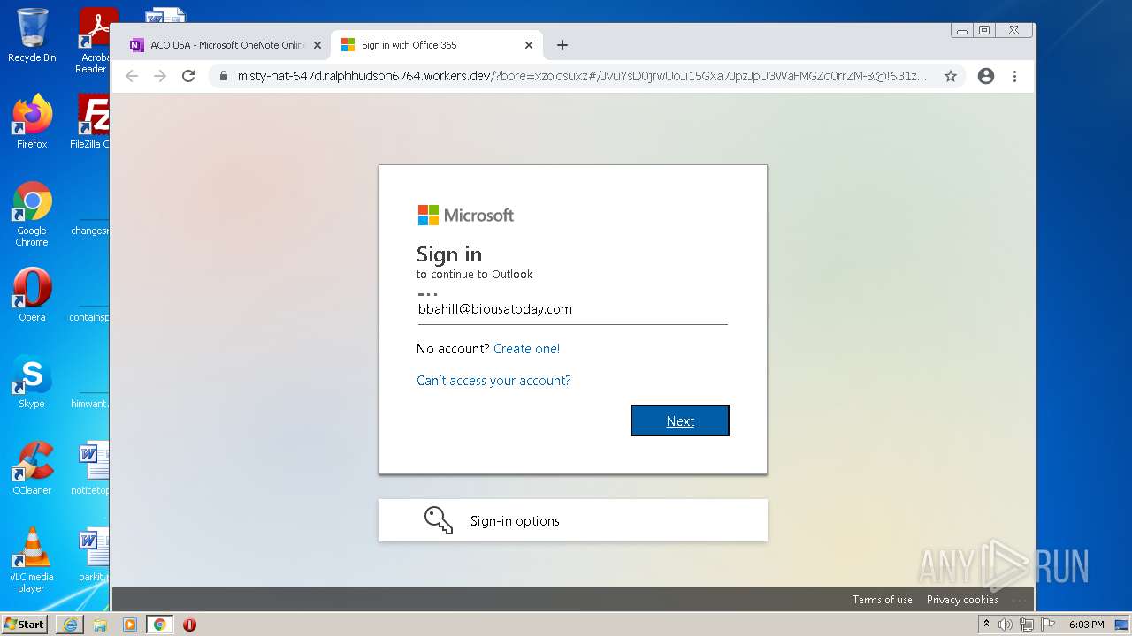
Task: Open CCleaner desktop shortcut
Action: click(32, 468)
